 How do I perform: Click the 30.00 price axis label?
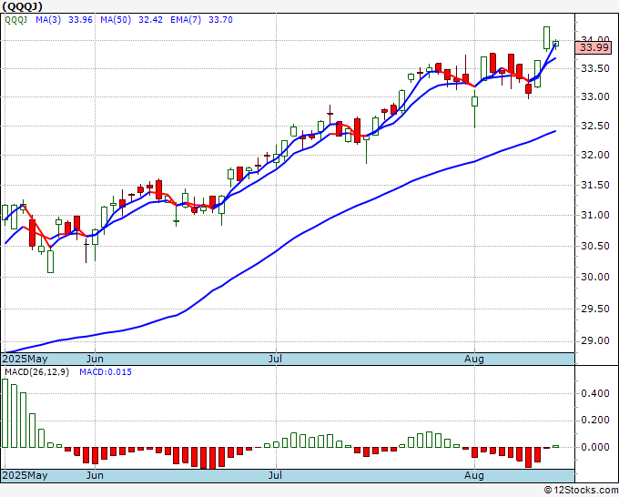click(x=595, y=277)
